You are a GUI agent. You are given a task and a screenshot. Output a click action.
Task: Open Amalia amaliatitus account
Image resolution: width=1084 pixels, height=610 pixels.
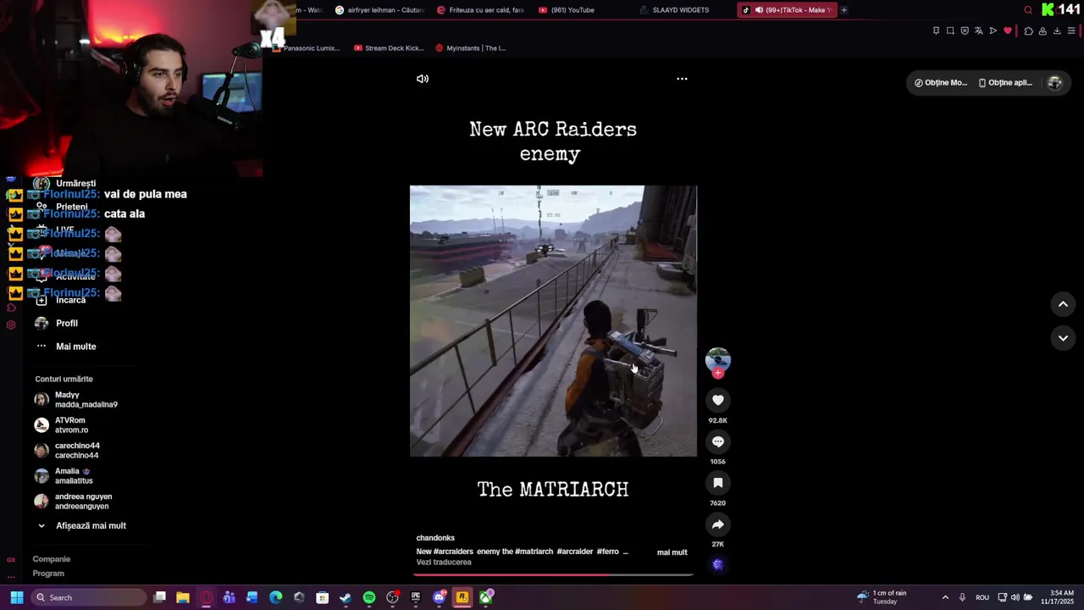click(64, 476)
